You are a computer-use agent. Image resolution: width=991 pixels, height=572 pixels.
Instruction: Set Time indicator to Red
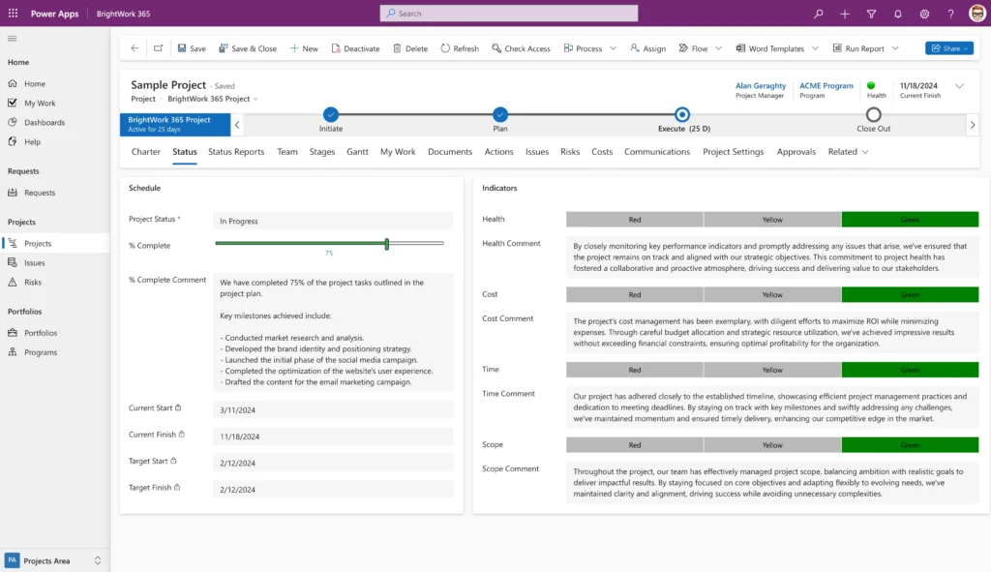coord(635,370)
